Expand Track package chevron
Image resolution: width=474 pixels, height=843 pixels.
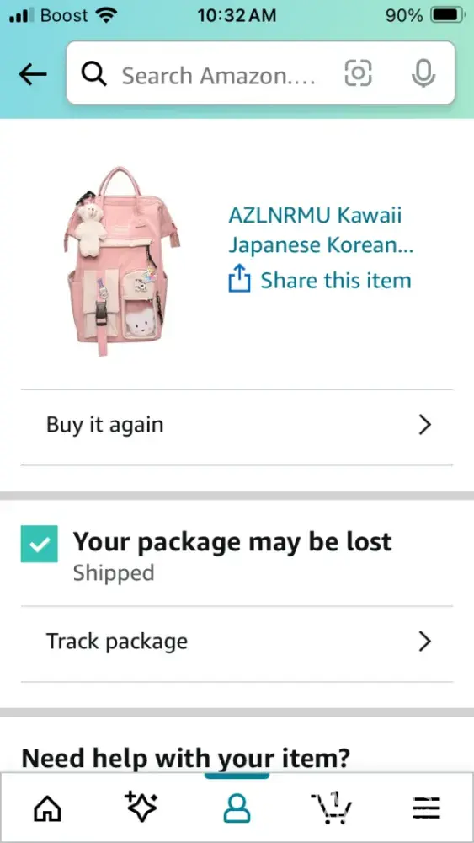pyautogui.click(x=424, y=642)
